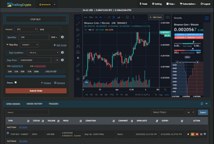
Task: Select the ruler measure tool
Action: pos(78,65)
